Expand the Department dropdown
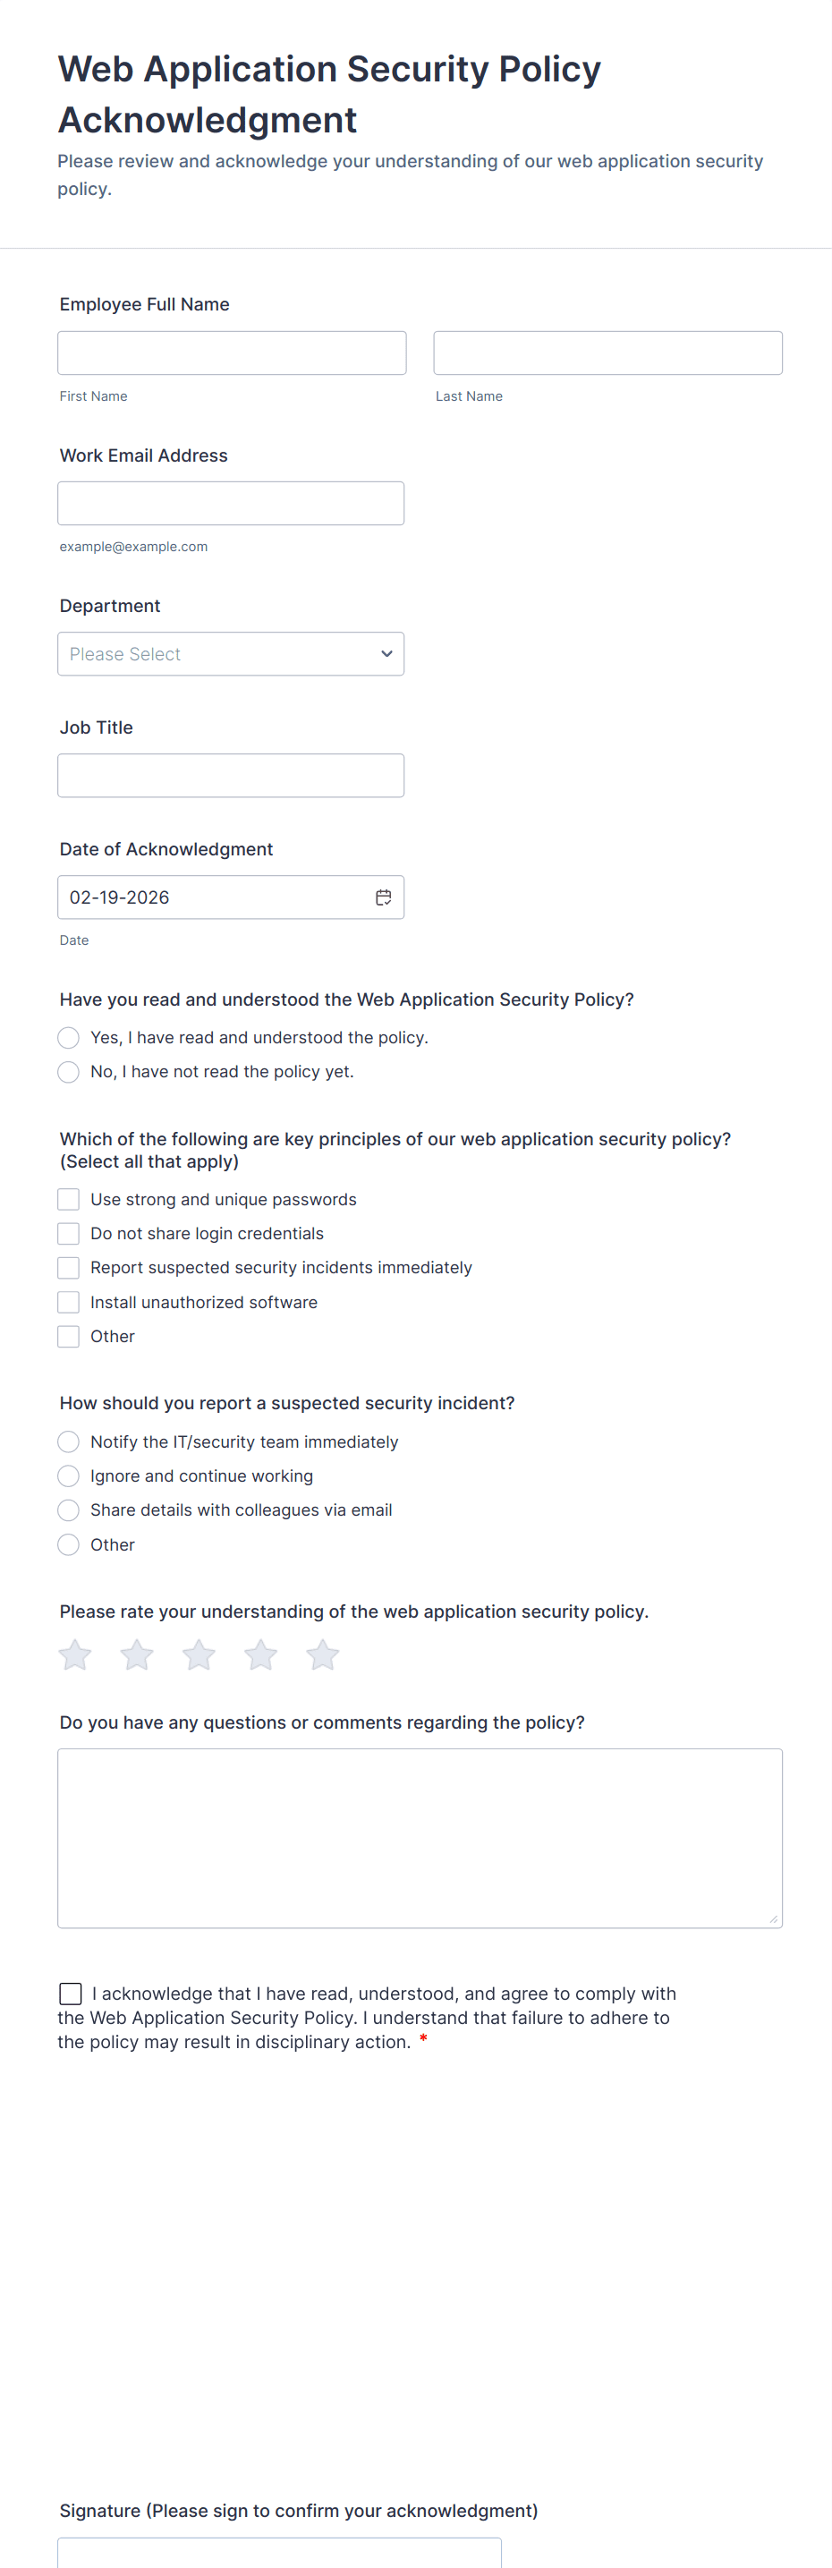The width and height of the screenshot is (832, 2568). tap(230, 654)
